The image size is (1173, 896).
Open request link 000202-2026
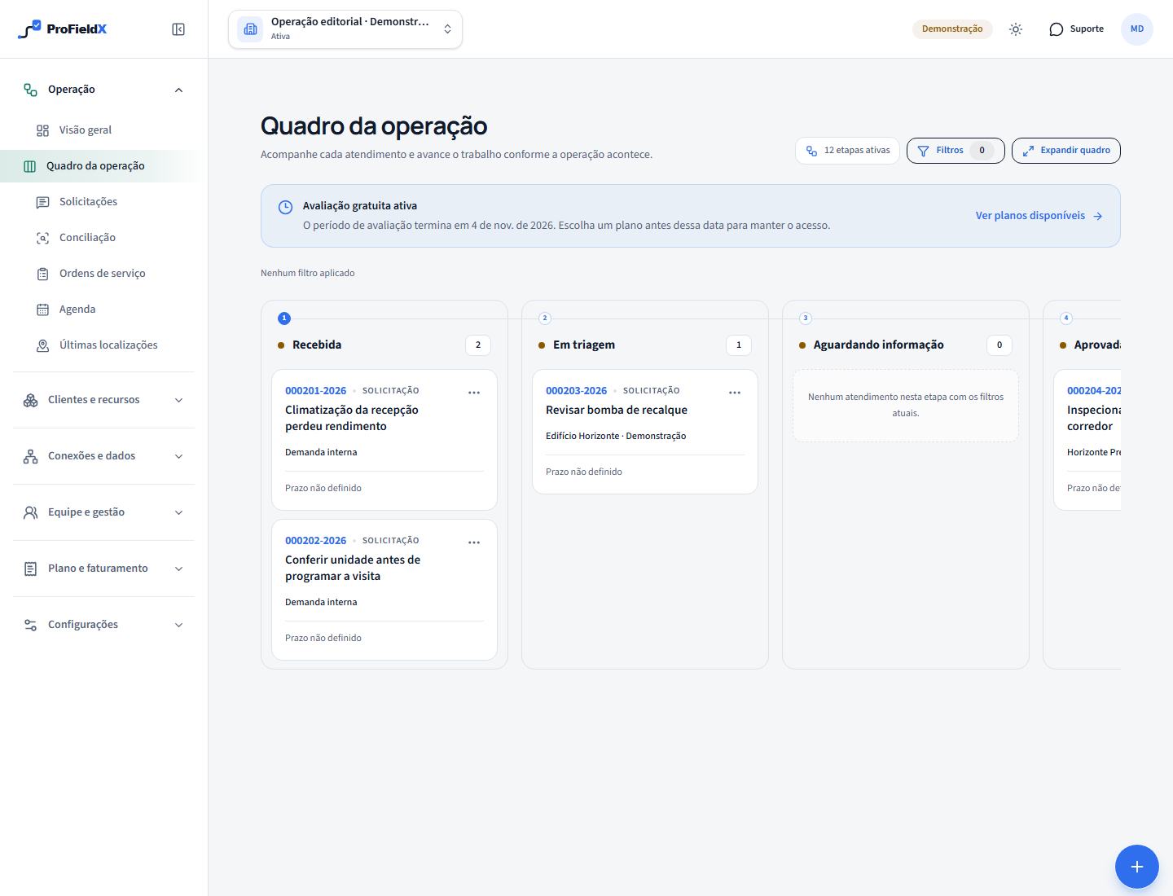coord(315,541)
